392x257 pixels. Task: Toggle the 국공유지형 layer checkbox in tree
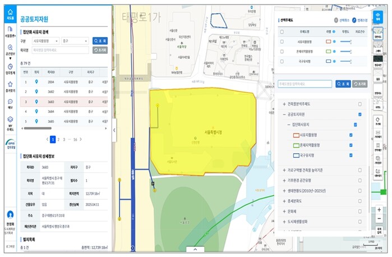(351, 155)
